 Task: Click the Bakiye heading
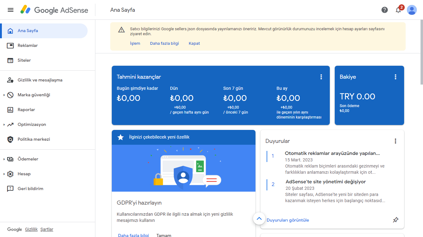point(348,77)
